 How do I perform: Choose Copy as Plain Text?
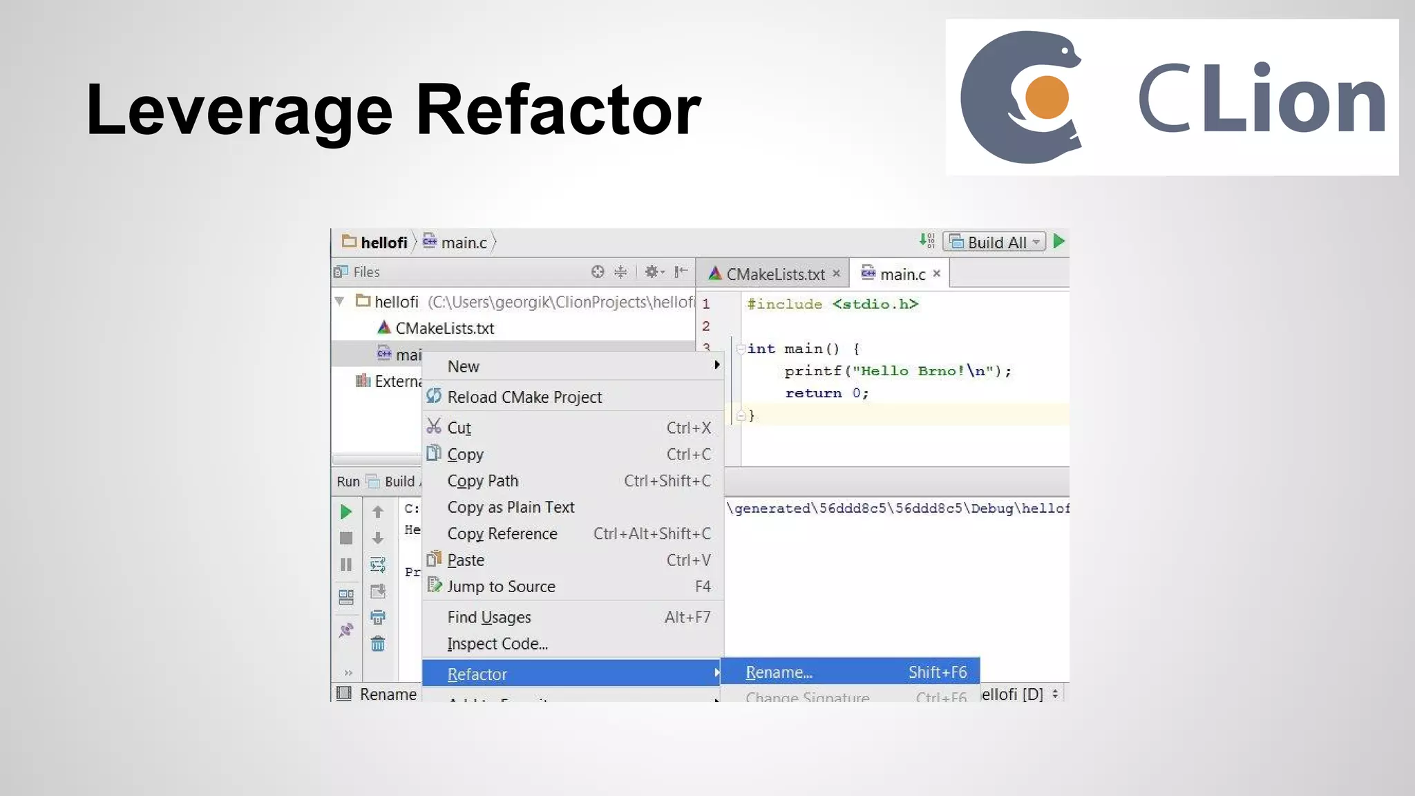point(573,507)
